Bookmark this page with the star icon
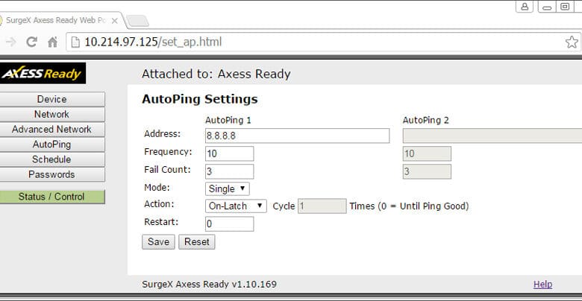 572,42
